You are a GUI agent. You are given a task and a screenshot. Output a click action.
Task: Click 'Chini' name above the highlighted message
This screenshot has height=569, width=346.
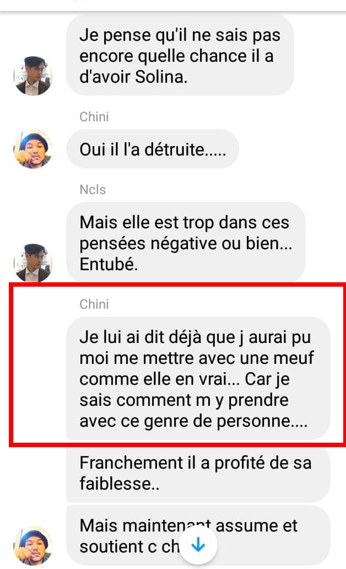[94, 304]
